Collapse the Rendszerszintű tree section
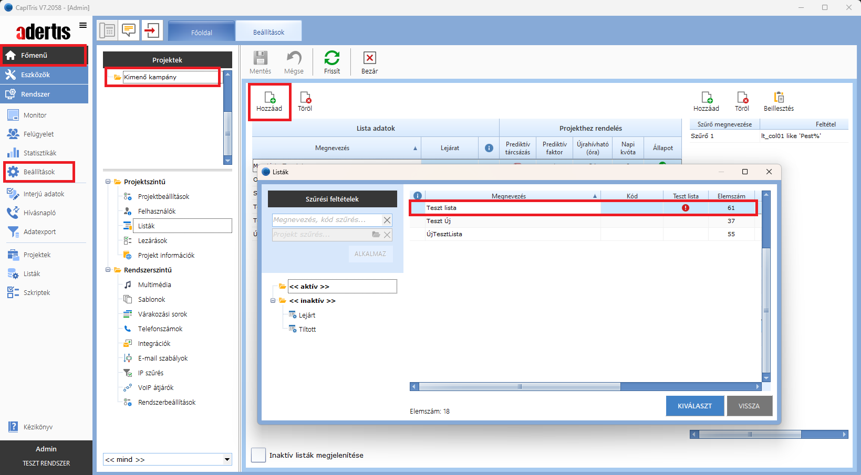The image size is (861, 475). tap(108, 270)
